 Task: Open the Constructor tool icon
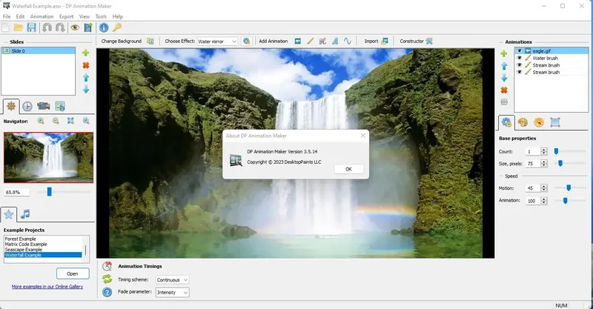[x=429, y=41]
